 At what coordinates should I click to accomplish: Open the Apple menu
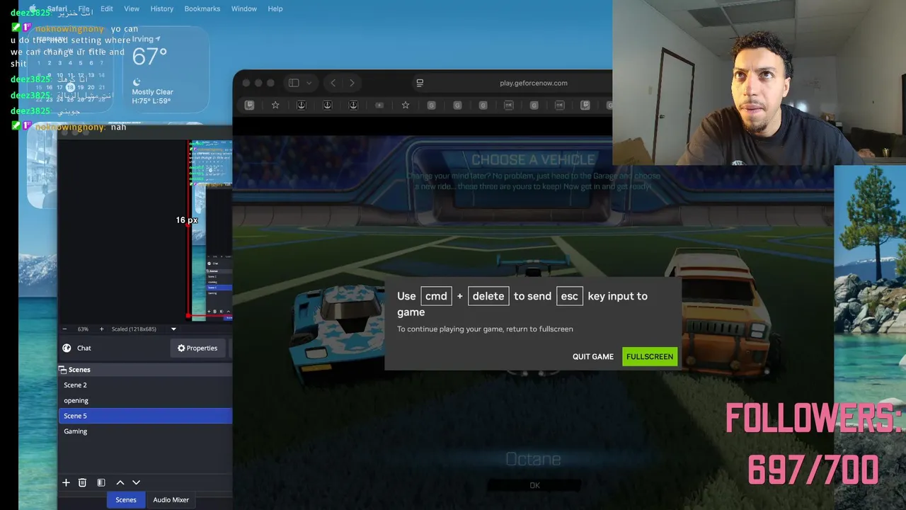coord(33,8)
